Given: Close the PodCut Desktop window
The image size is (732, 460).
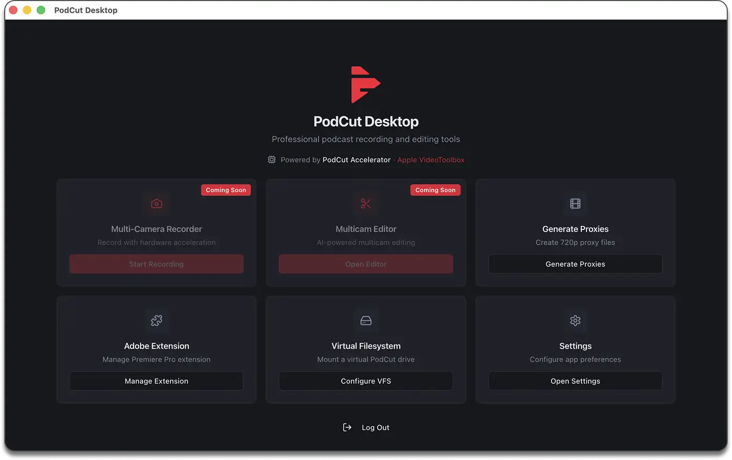Looking at the screenshot, I should [14, 10].
